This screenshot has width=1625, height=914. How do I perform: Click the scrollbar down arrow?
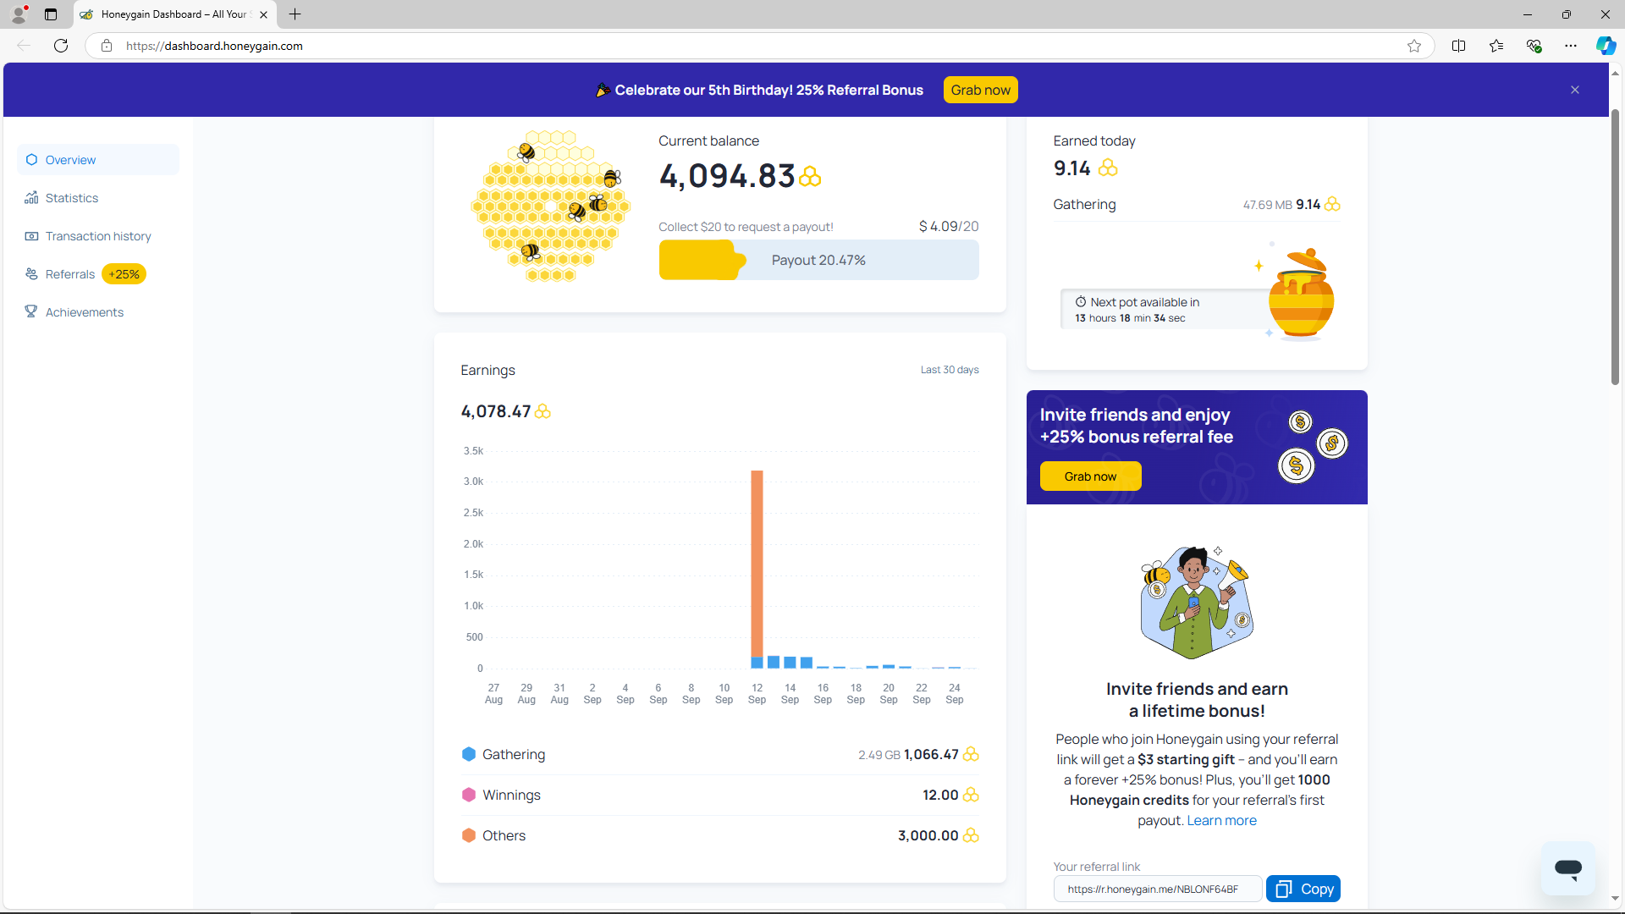pyautogui.click(x=1615, y=899)
